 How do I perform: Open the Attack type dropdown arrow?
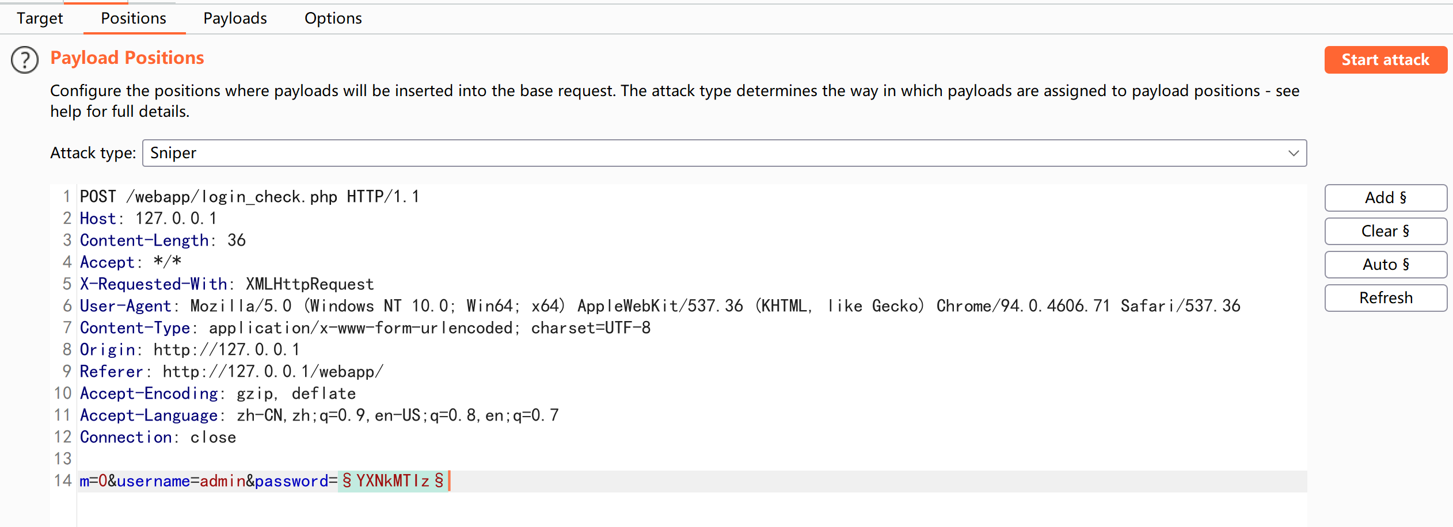[1293, 153]
